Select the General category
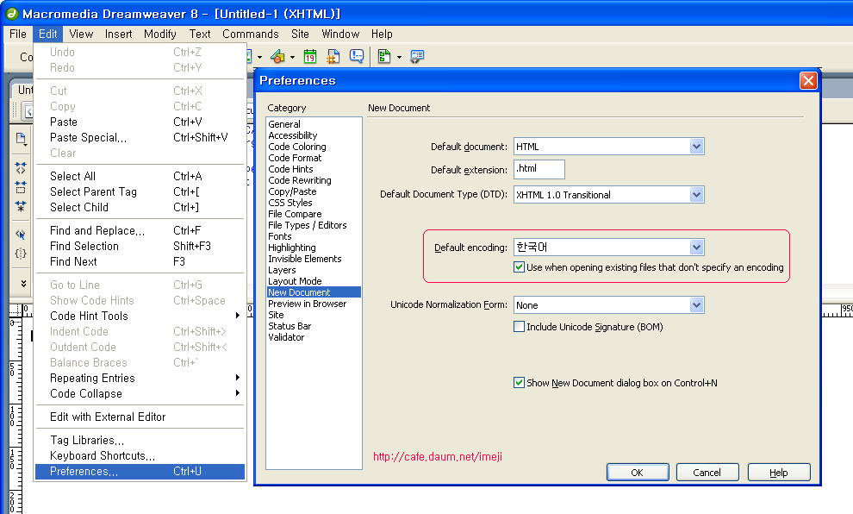The image size is (853, 514). pyautogui.click(x=284, y=124)
